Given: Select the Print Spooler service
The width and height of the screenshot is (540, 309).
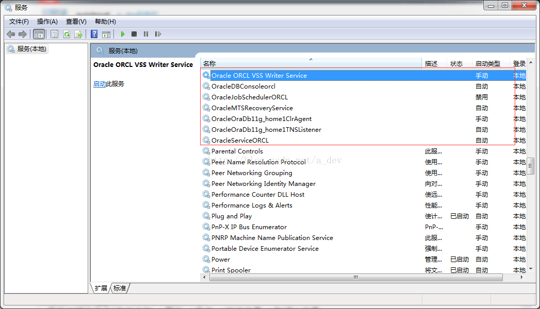Looking at the screenshot, I should tap(363, 270).
